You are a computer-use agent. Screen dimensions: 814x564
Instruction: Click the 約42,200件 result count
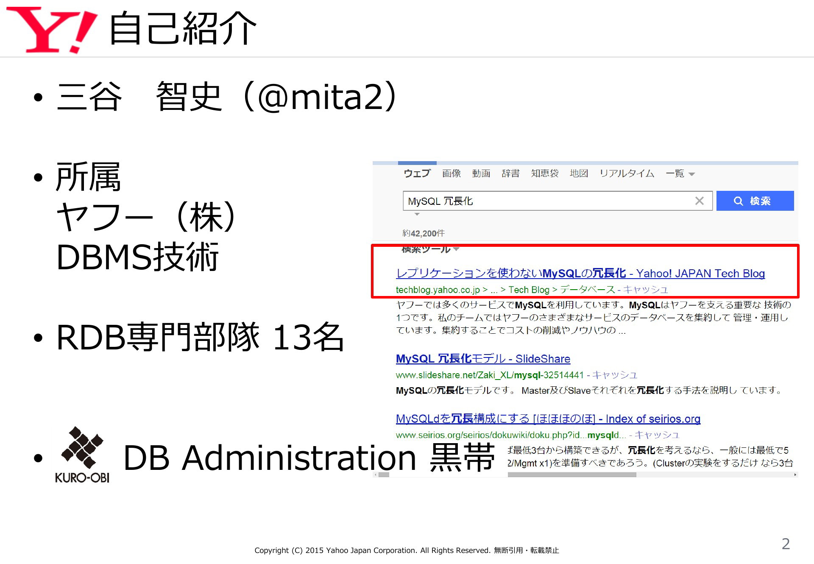tap(424, 233)
